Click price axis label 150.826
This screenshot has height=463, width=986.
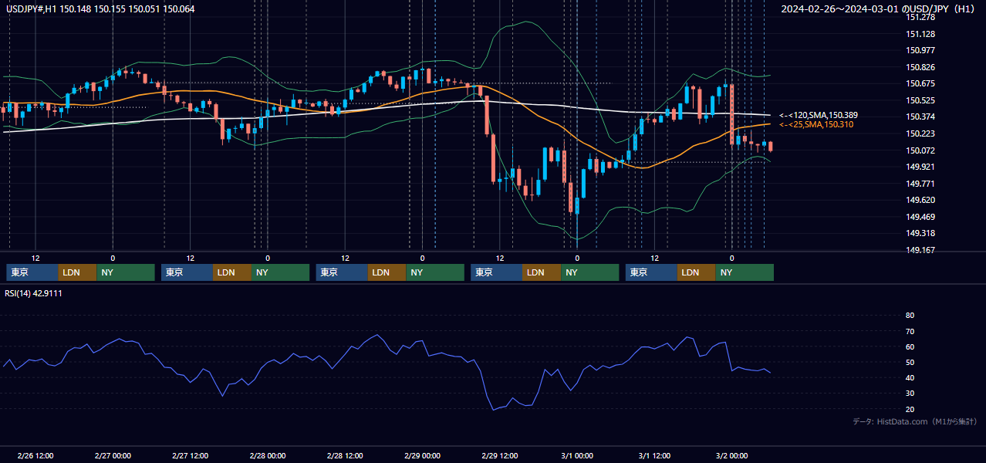tap(920, 67)
